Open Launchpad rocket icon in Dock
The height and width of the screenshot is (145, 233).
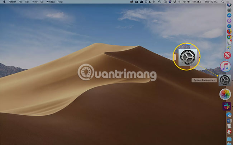229,10
